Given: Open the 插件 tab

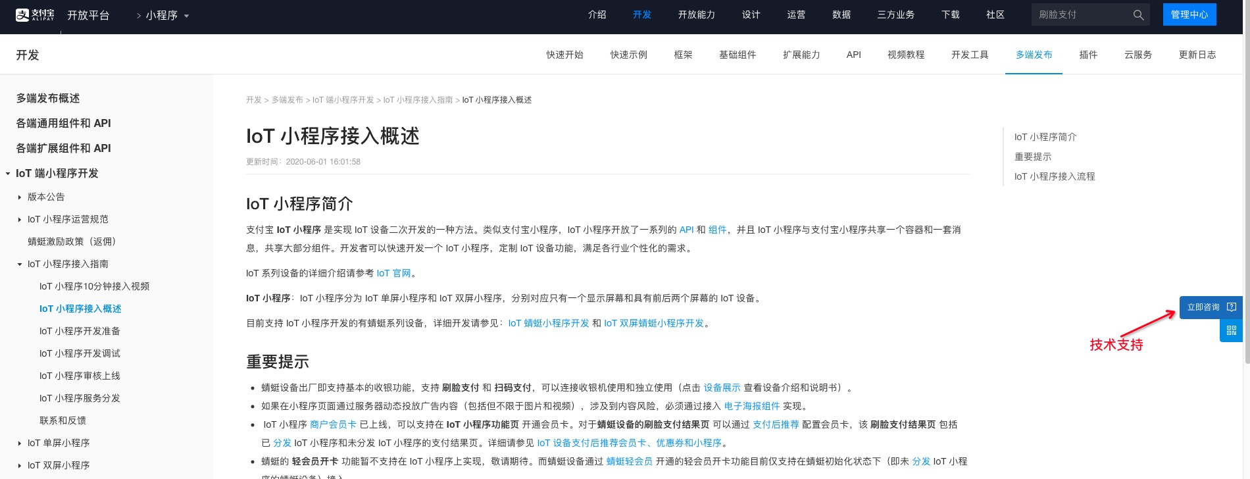Looking at the screenshot, I should 1089,55.
